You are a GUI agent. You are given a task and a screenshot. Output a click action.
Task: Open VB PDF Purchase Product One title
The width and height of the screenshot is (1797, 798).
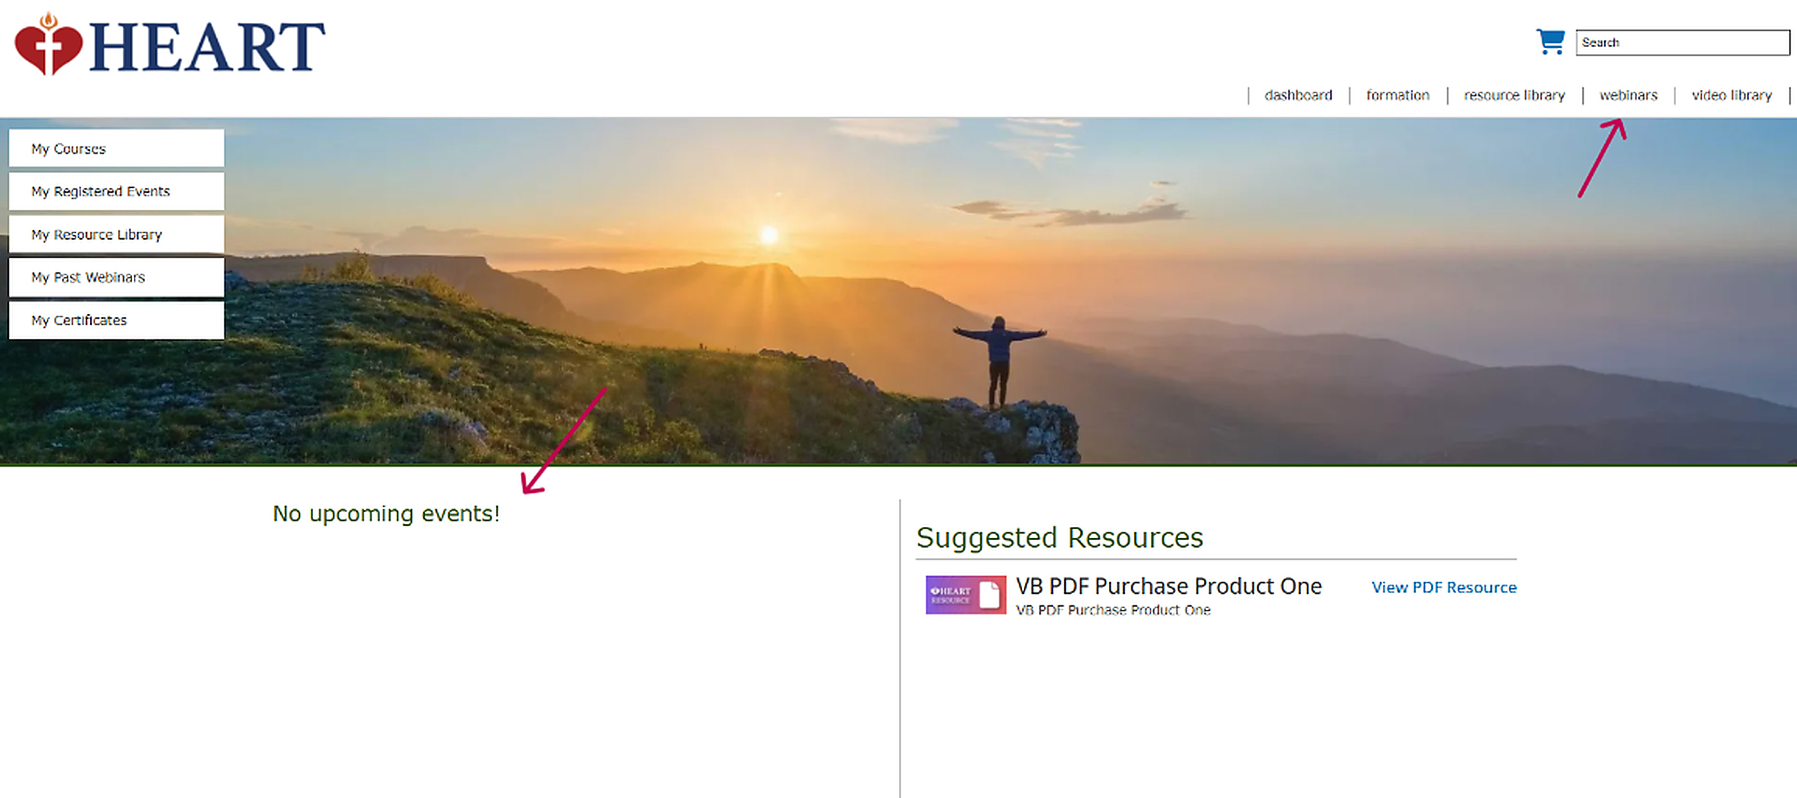(1168, 586)
